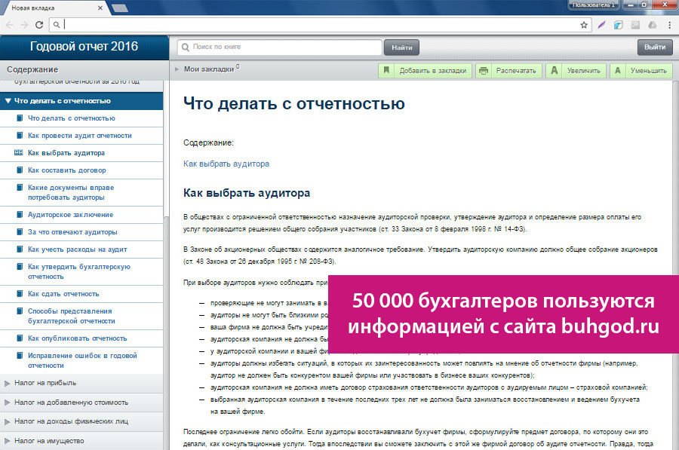Screen dimensions: 679x450
Task: Open chapter Аудиторское заключение
Action: [70, 215]
